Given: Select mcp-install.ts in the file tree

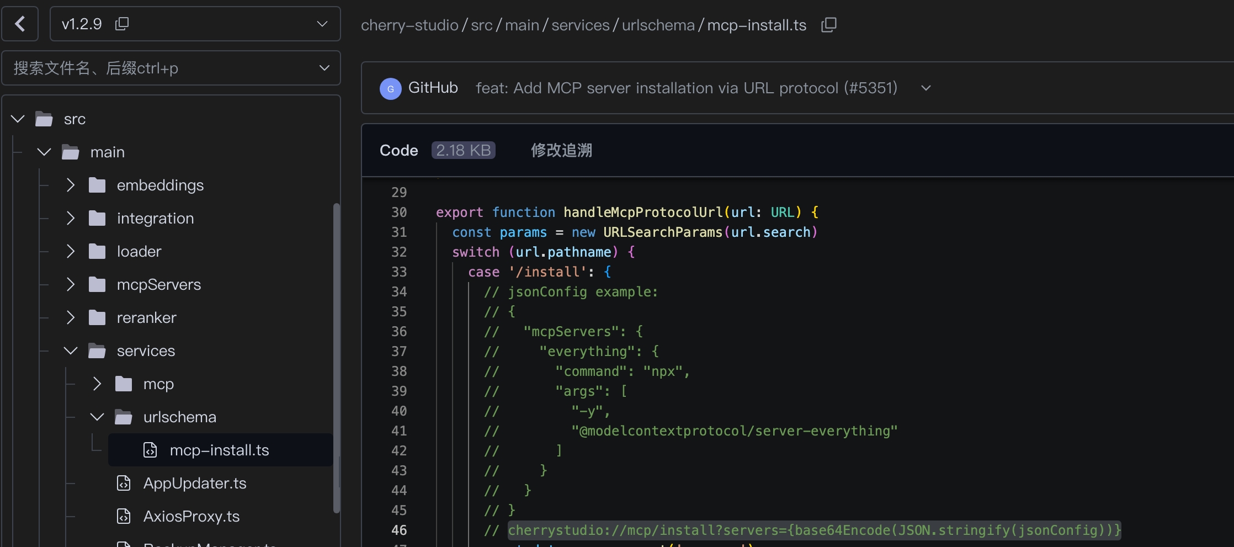Looking at the screenshot, I should point(221,450).
